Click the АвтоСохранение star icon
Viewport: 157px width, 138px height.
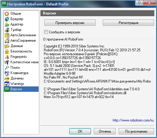[7, 41]
